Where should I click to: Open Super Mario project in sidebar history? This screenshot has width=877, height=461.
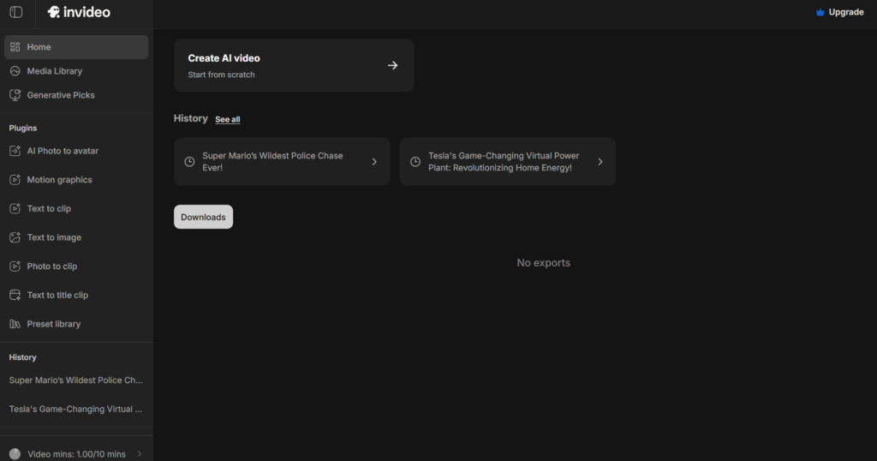(x=76, y=380)
